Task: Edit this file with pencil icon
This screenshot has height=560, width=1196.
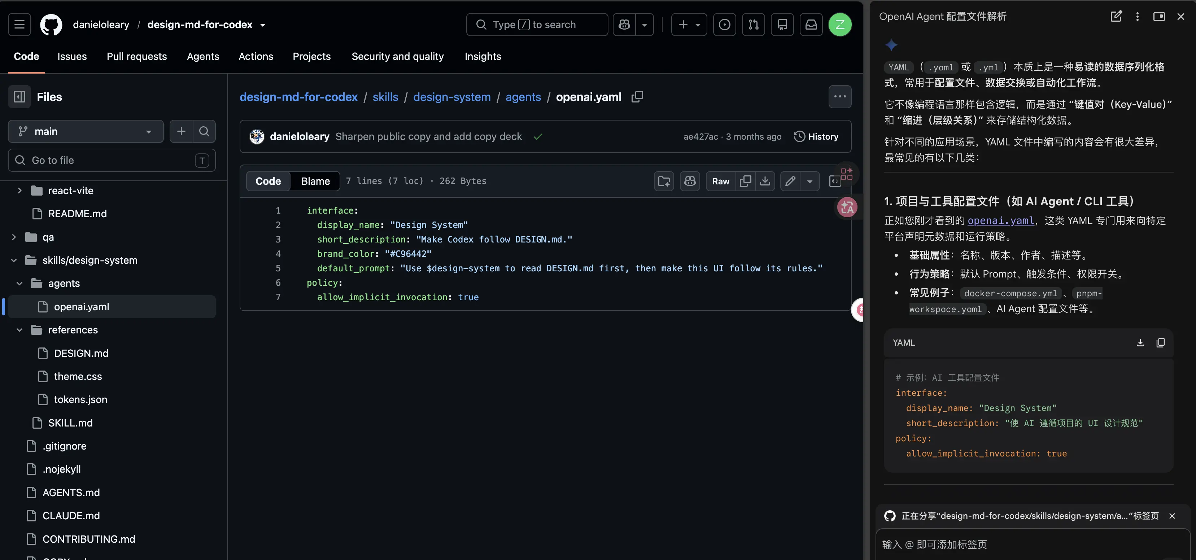Action: (790, 181)
